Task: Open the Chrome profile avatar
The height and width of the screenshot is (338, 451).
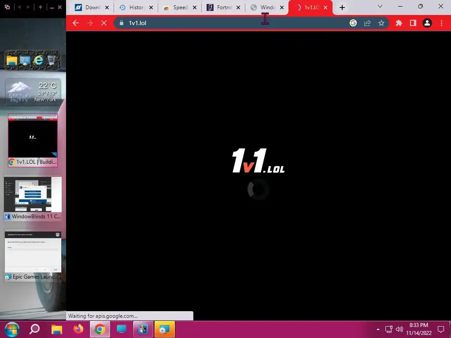Action: click(x=427, y=23)
